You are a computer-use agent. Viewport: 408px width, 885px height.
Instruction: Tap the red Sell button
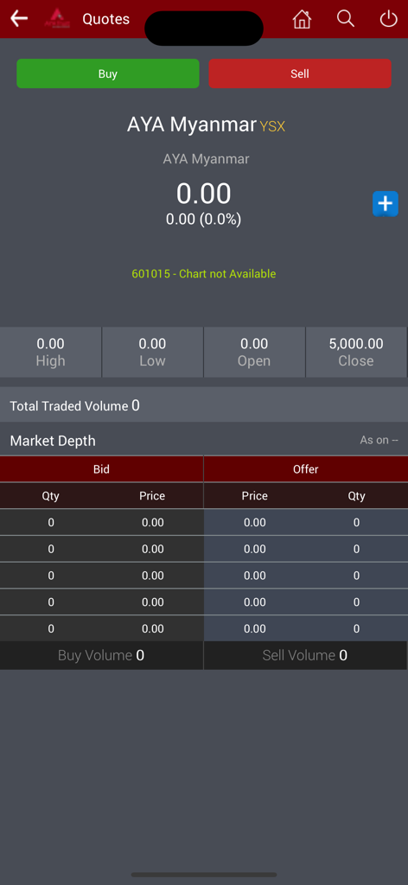point(300,73)
